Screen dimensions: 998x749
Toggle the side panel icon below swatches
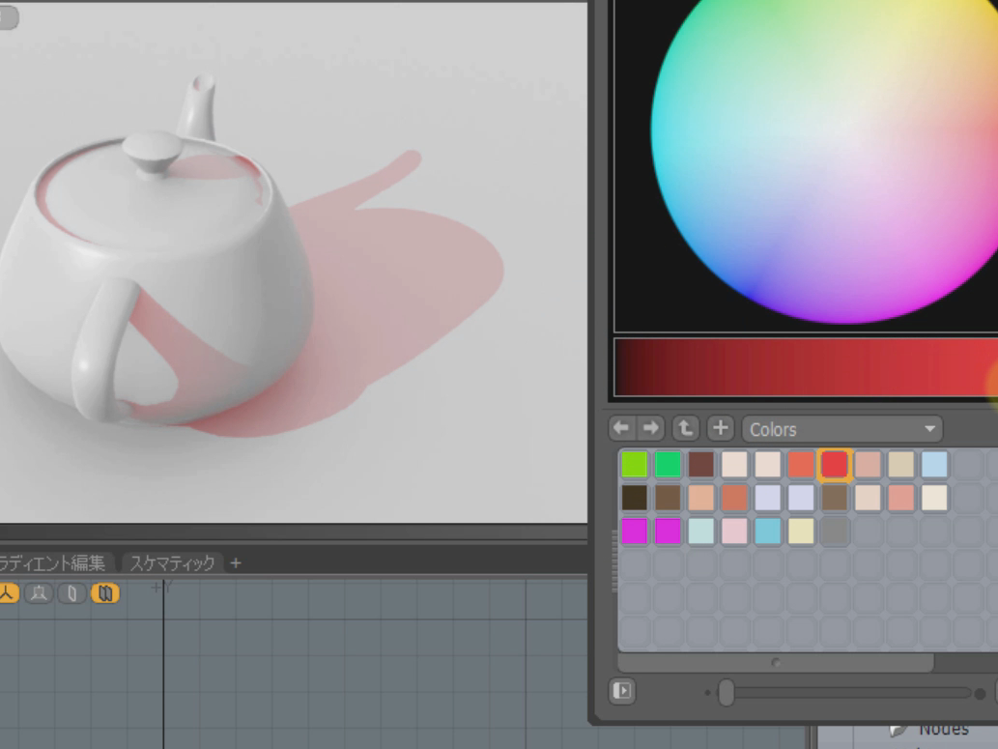[x=622, y=691]
